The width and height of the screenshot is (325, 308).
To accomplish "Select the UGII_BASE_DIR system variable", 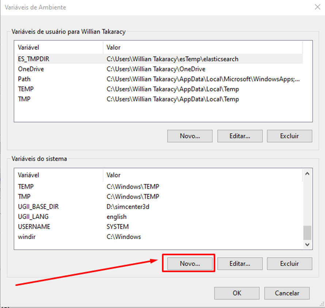I will coord(160,207).
